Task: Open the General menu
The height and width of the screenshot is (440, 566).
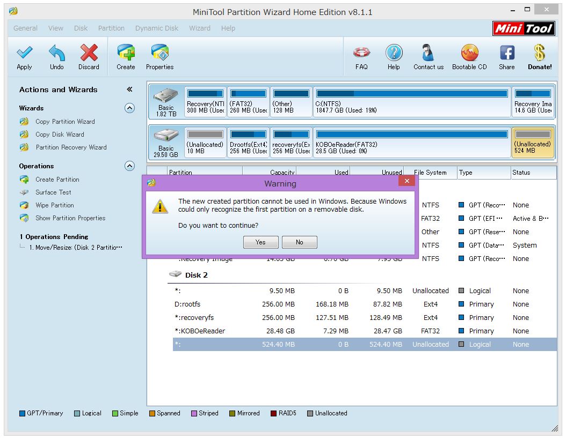Action: 25,28
